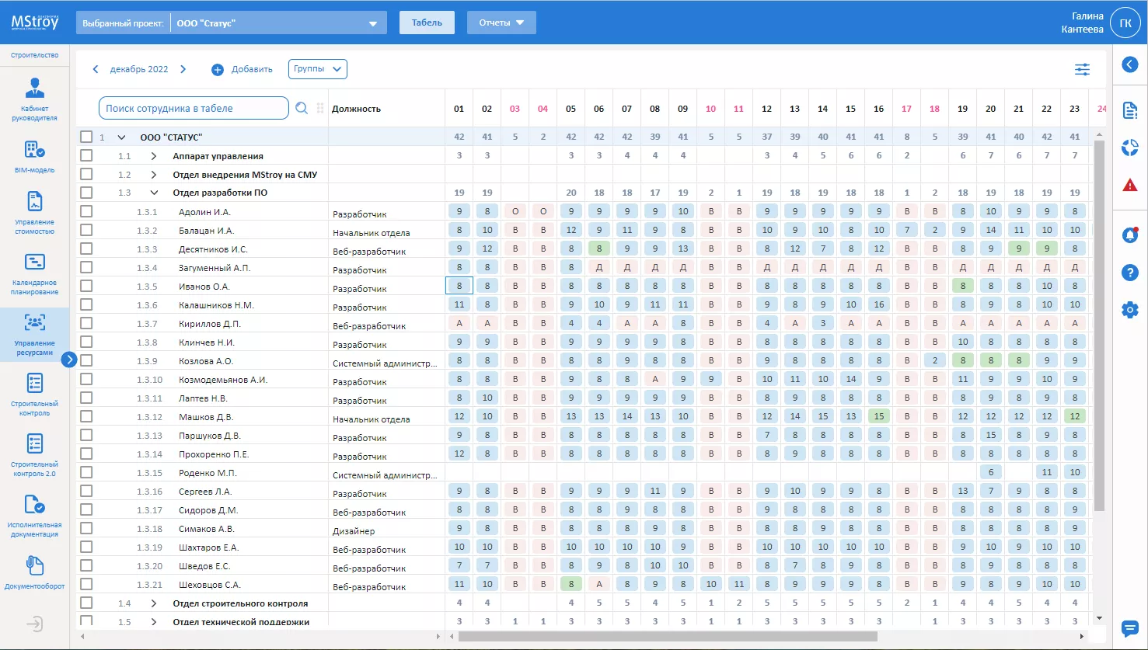The image size is (1148, 650).
Task: Collapse Отдел разработки ПО group
Action: pos(154,193)
